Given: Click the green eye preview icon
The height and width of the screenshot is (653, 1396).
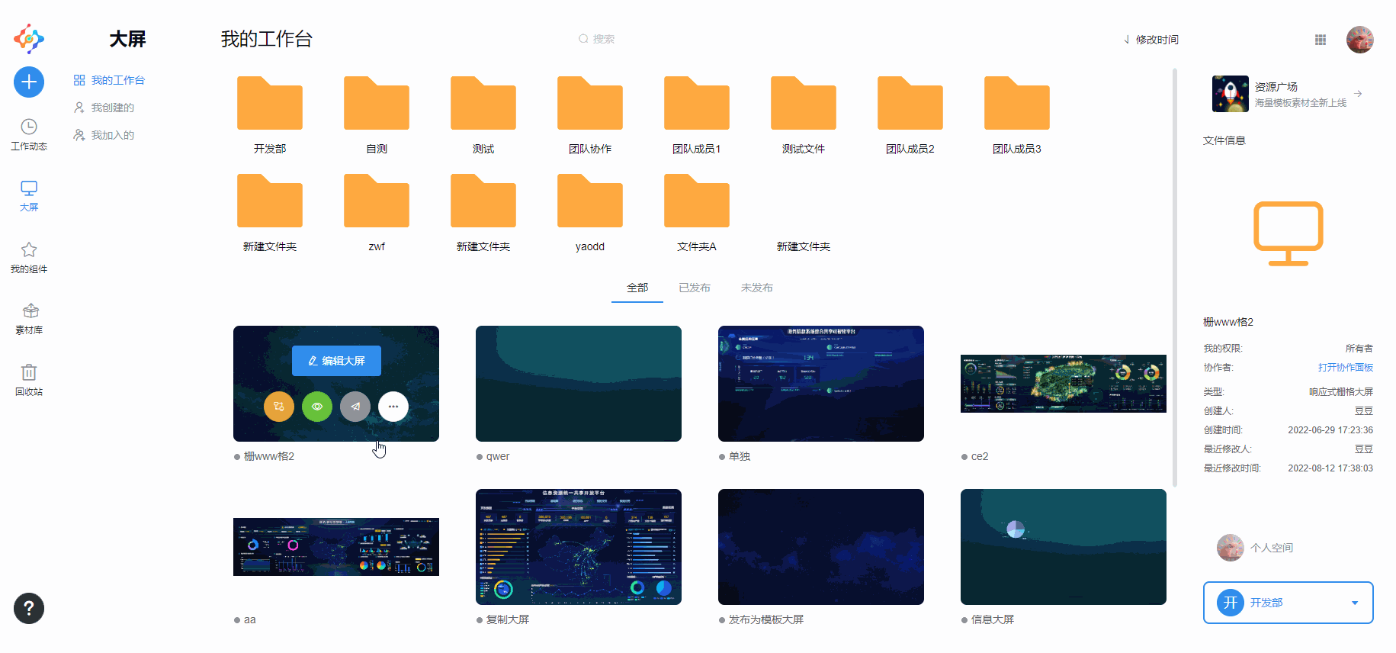Looking at the screenshot, I should click(317, 407).
